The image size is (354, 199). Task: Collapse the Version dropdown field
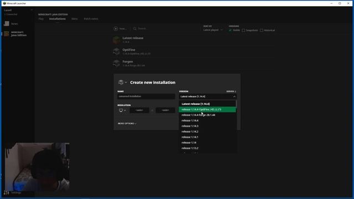(x=208, y=96)
